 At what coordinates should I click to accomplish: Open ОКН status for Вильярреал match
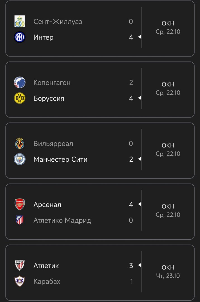(x=168, y=145)
